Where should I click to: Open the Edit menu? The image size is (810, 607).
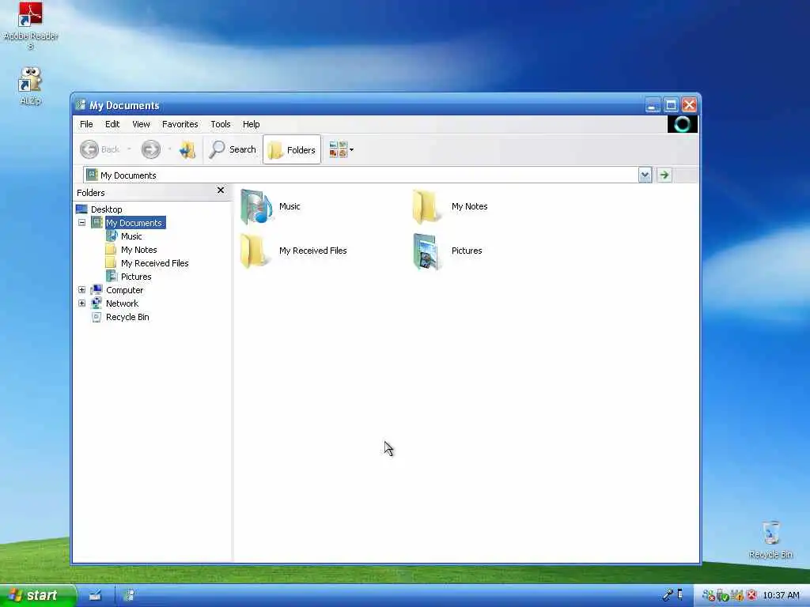112,124
